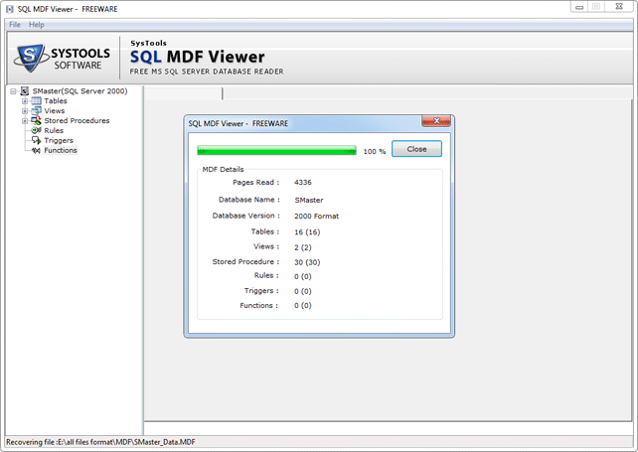Click the '100 %' progress label

pyautogui.click(x=375, y=151)
